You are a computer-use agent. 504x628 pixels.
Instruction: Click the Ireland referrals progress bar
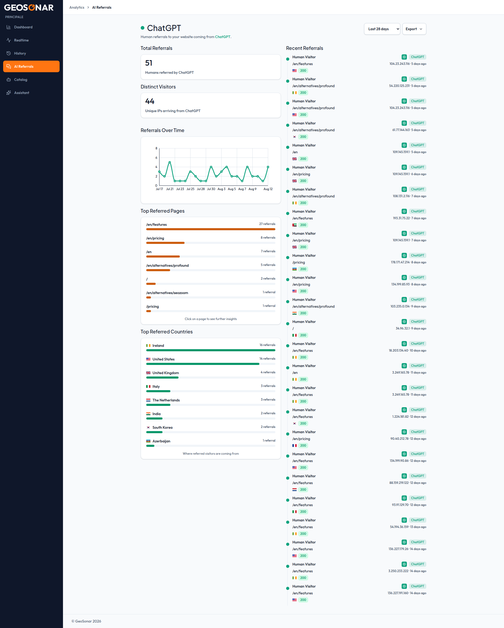click(x=211, y=350)
